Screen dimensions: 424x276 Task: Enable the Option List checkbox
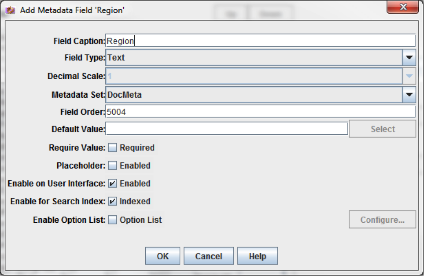[112, 220]
